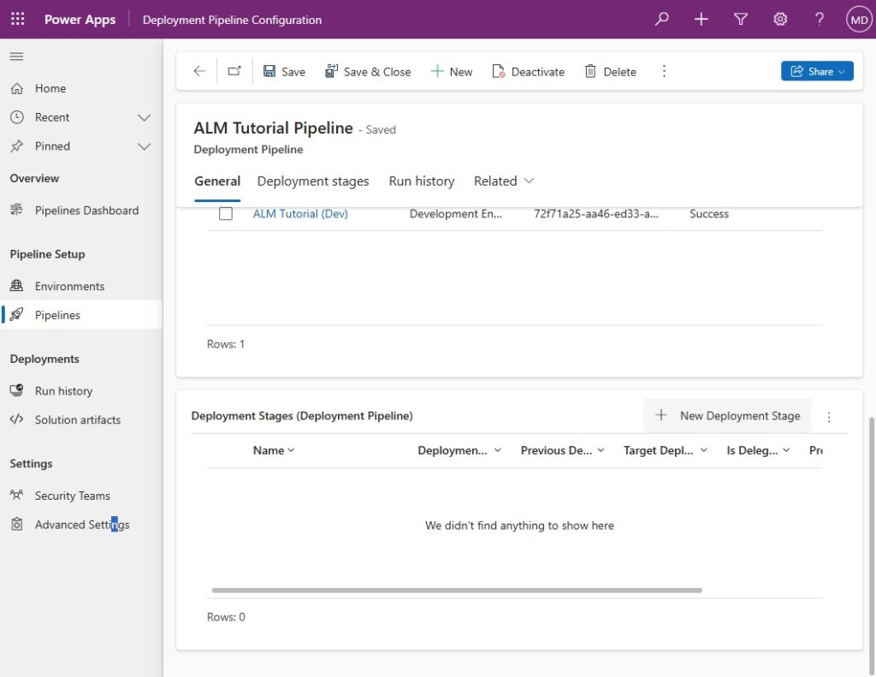Collapse the sidebar hamburger menu icon
This screenshot has height=677, width=876.
coord(17,56)
